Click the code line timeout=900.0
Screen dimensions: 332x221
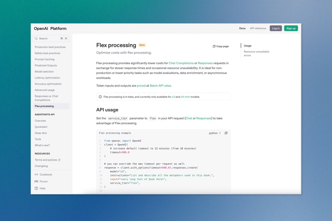click(120, 152)
